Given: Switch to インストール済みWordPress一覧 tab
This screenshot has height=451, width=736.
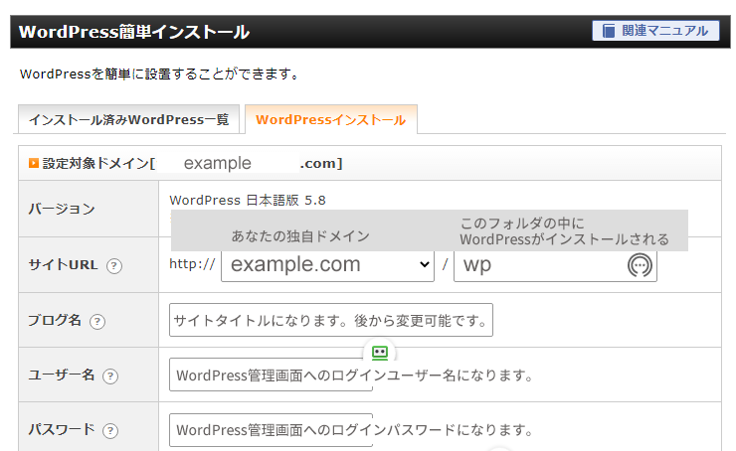Looking at the screenshot, I should click(x=128, y=119).
